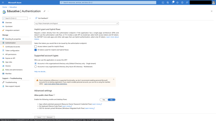Image resolution: width=216 pixels, height=121 pixels.
Task: Focus the sidebar Search field
Action: point(15,18)
